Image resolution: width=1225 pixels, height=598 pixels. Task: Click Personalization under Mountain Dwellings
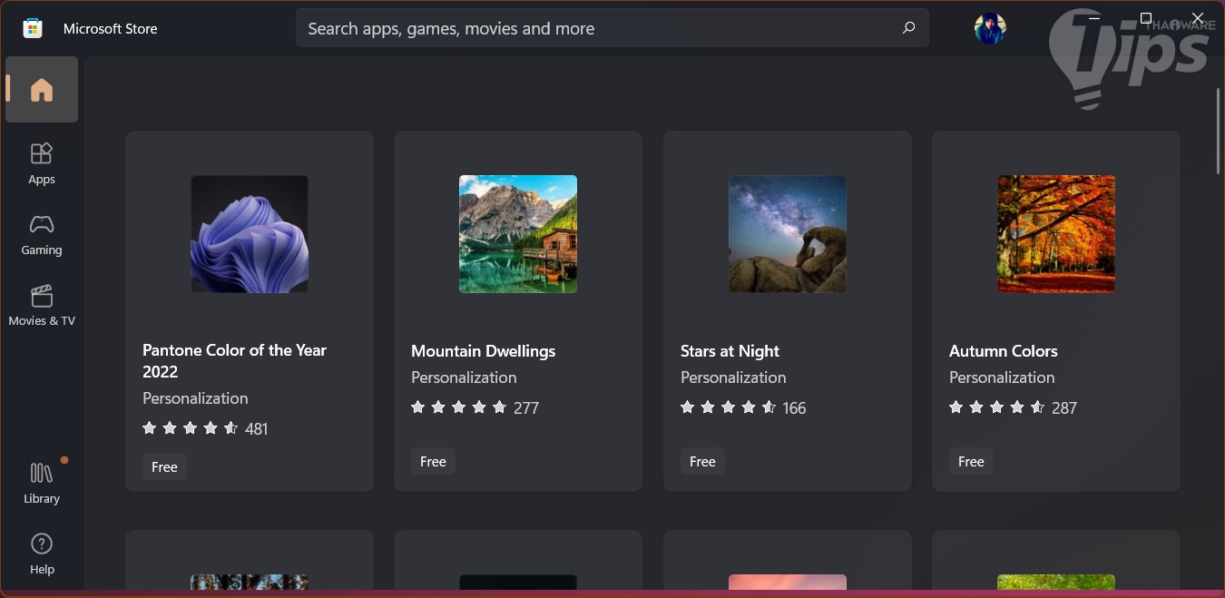(x=464, y=377)
